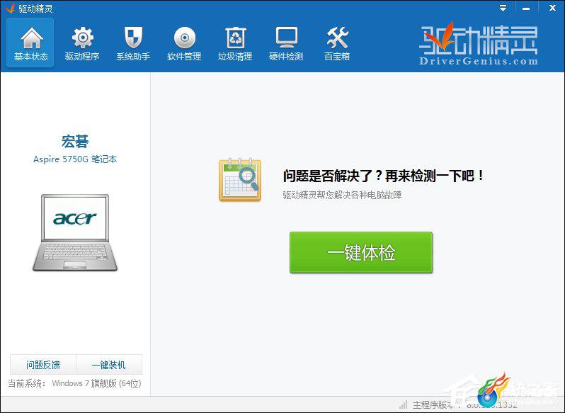The width and height of the screenshot is (565, 413).
Task: Click the 问题是否解决了 headline text
Action: 384,176
